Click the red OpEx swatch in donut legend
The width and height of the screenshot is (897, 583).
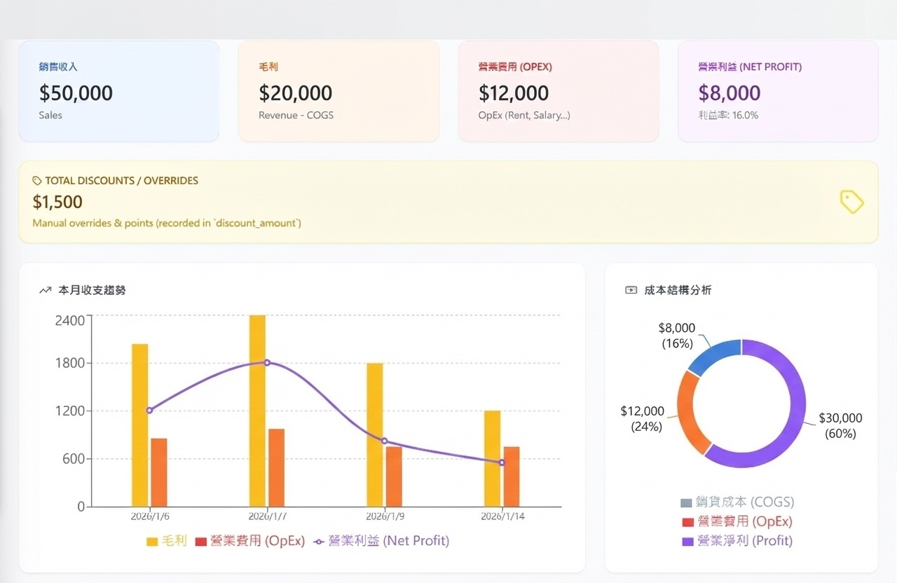pos(687,522)
